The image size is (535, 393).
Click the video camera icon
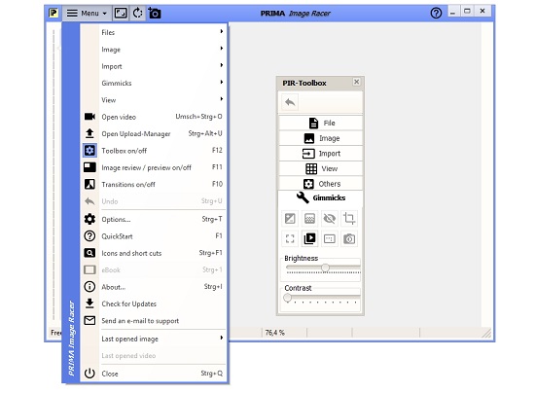click(x=89, y=117)
